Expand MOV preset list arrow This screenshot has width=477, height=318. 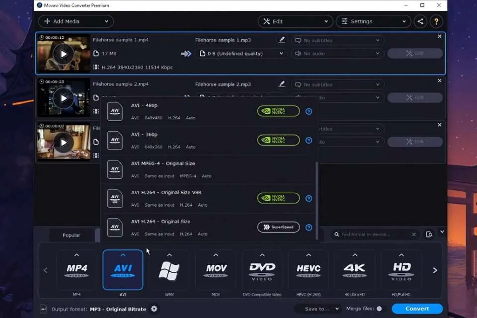216,255
